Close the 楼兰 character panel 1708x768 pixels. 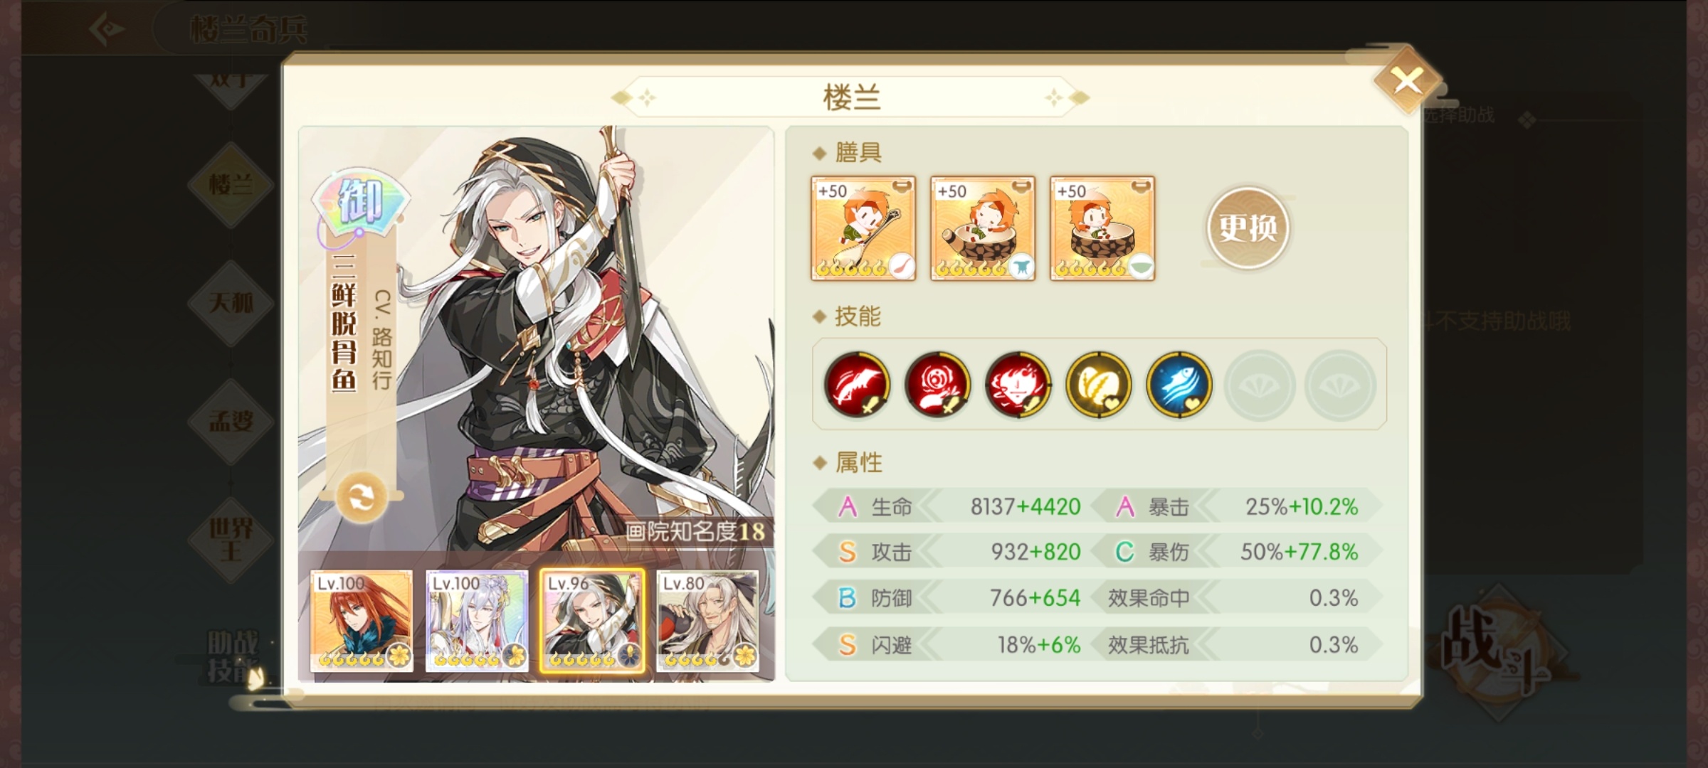1408,81
